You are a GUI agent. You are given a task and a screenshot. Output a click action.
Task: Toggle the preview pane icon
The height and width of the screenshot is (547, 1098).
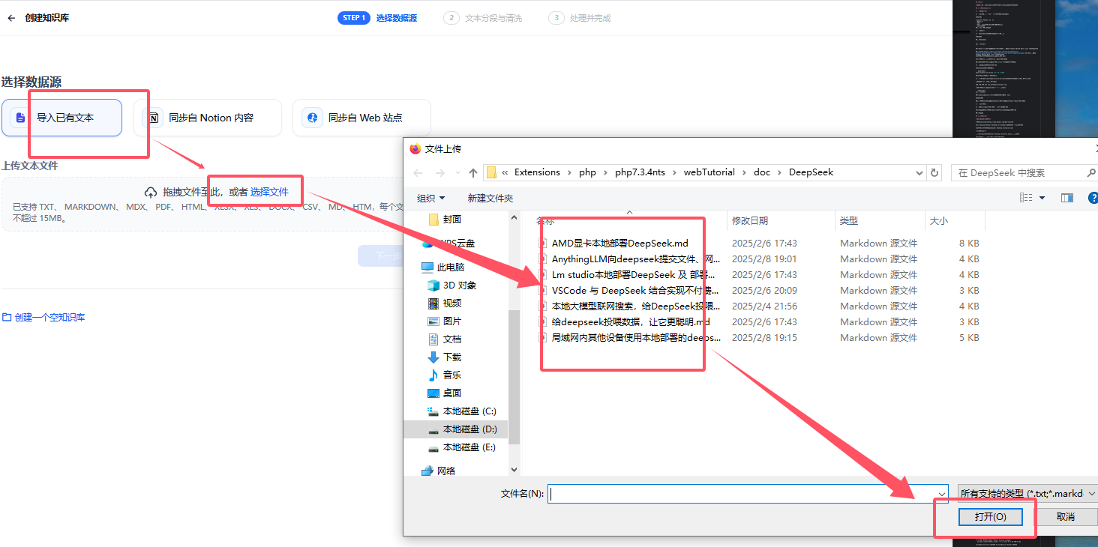[1067, 198]
